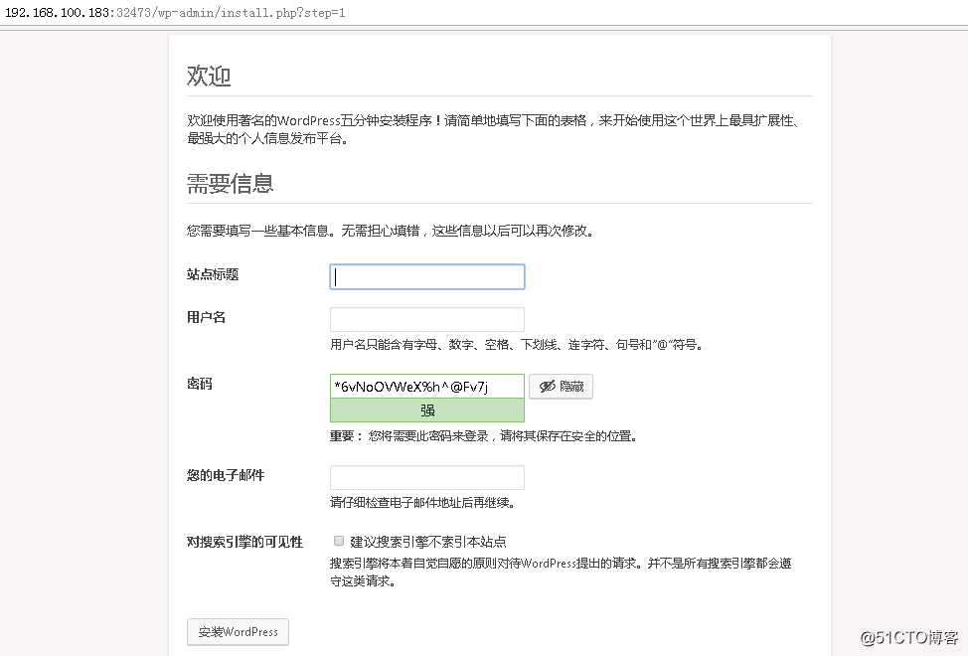Click the password strength indicator 强
Screen dimensions: 968x656
click(x=427, y=410)
